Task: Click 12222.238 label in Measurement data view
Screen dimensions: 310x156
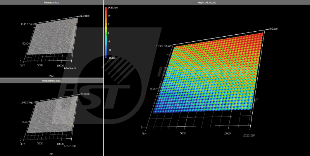Action: point(70,146)
